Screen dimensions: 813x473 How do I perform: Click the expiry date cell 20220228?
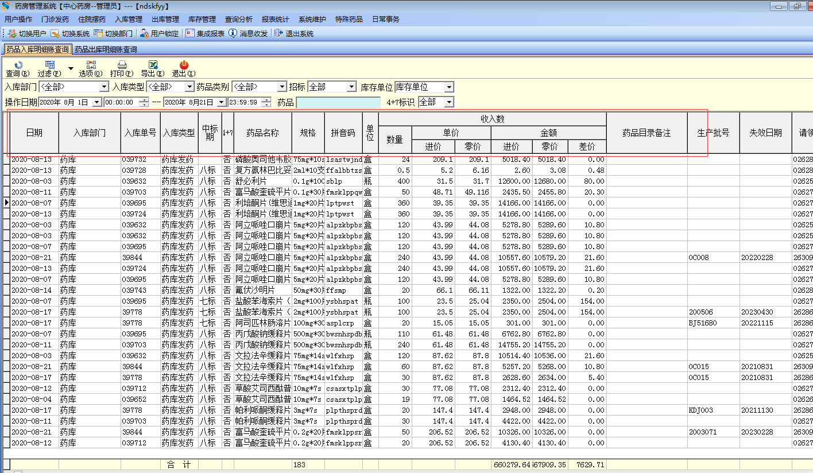click(766, 257)
